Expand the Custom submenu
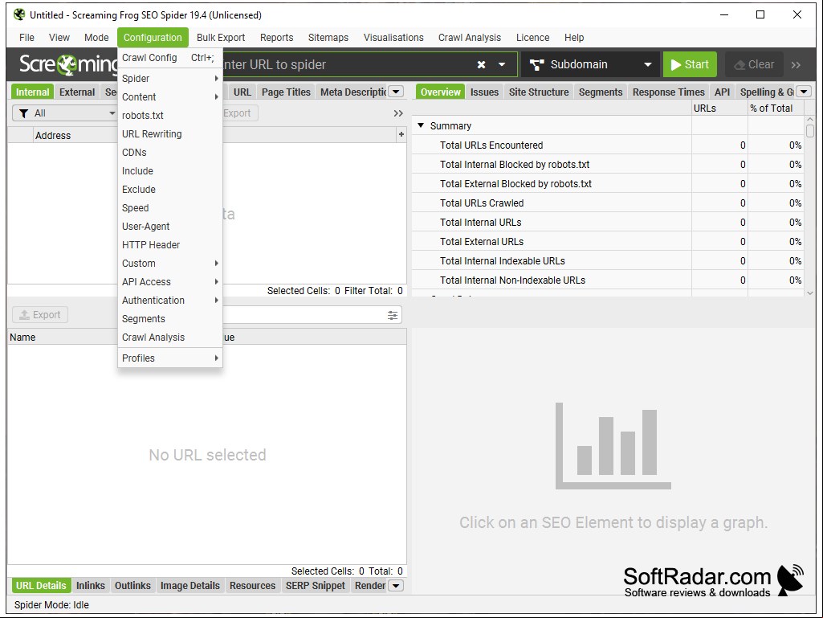Screen dimensions: 823x618 170,264
